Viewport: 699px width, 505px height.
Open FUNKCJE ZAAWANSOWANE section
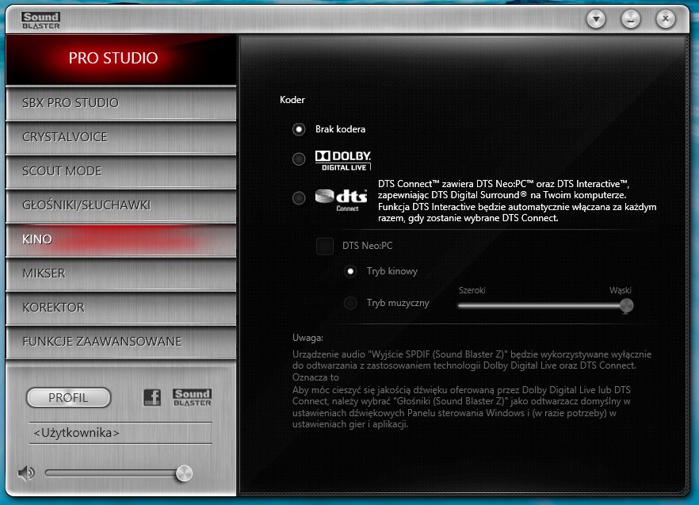click(x=120, y=342)
